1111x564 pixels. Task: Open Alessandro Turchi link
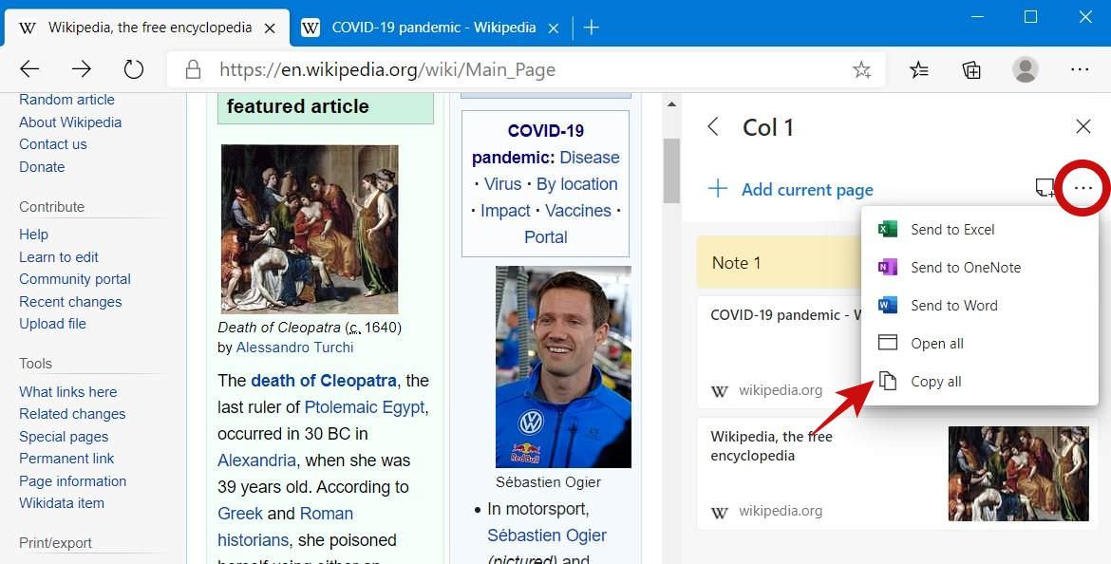pyautogui.click(x=294, y=348)
